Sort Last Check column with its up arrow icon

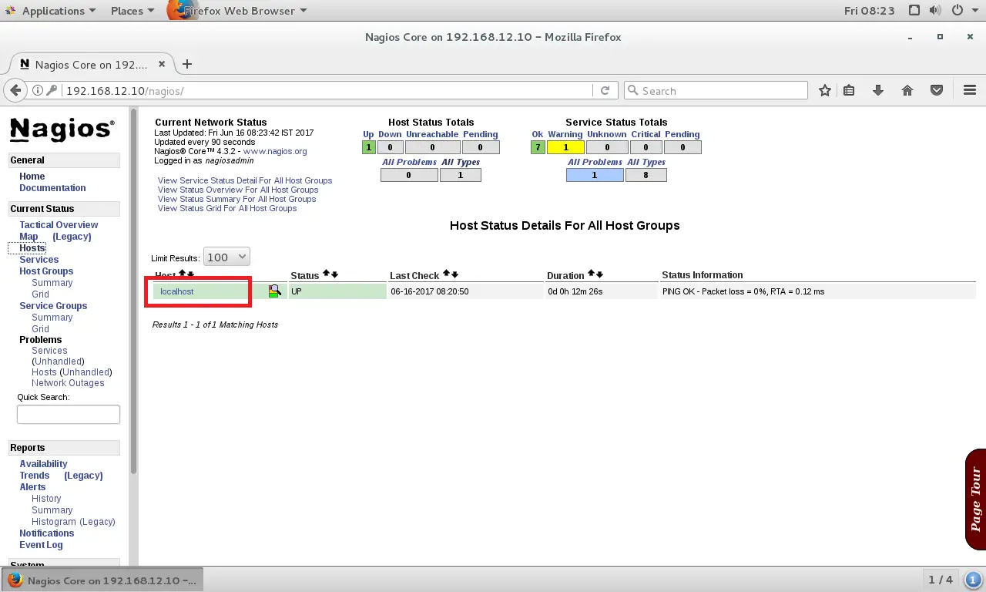pyautogui.click(x=445, y=274)
